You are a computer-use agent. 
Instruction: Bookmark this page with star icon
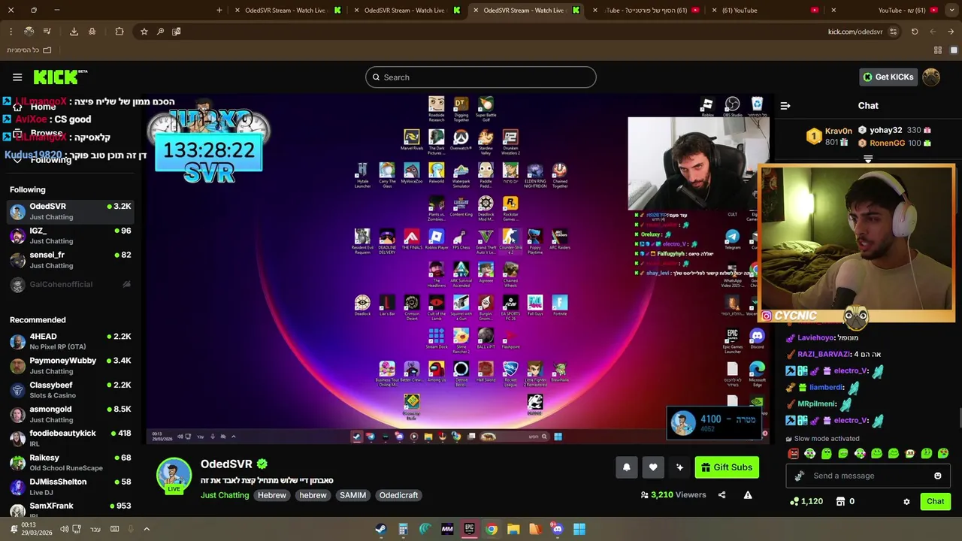[x=144, y=32]
